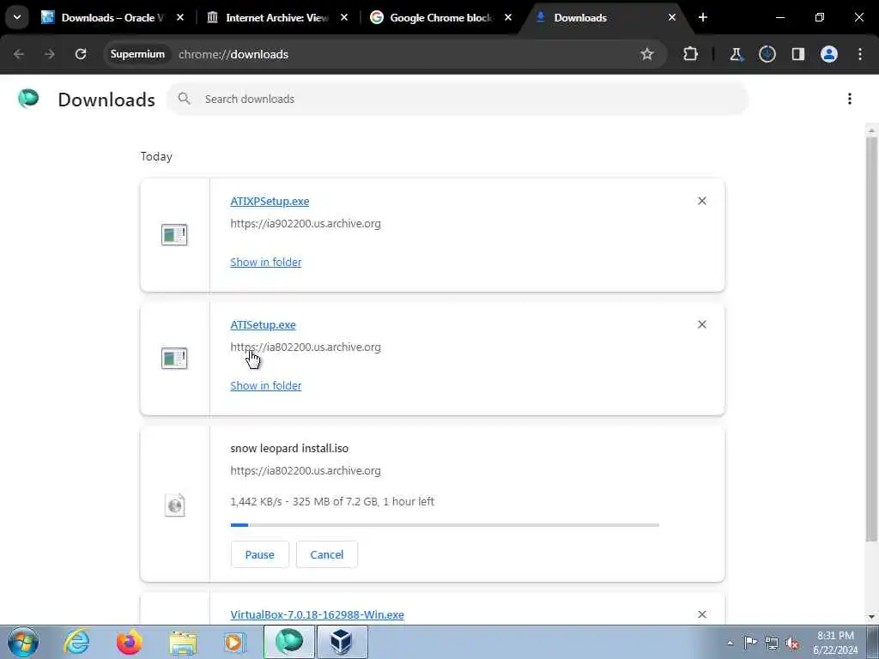Click the ia902200.us.archive.org URL text
Screen dimensions: 879x659
[306, 224]
